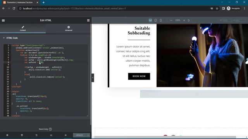Reload the browser page
This screenshot has width=248, height=139.
tap(14, 8)
